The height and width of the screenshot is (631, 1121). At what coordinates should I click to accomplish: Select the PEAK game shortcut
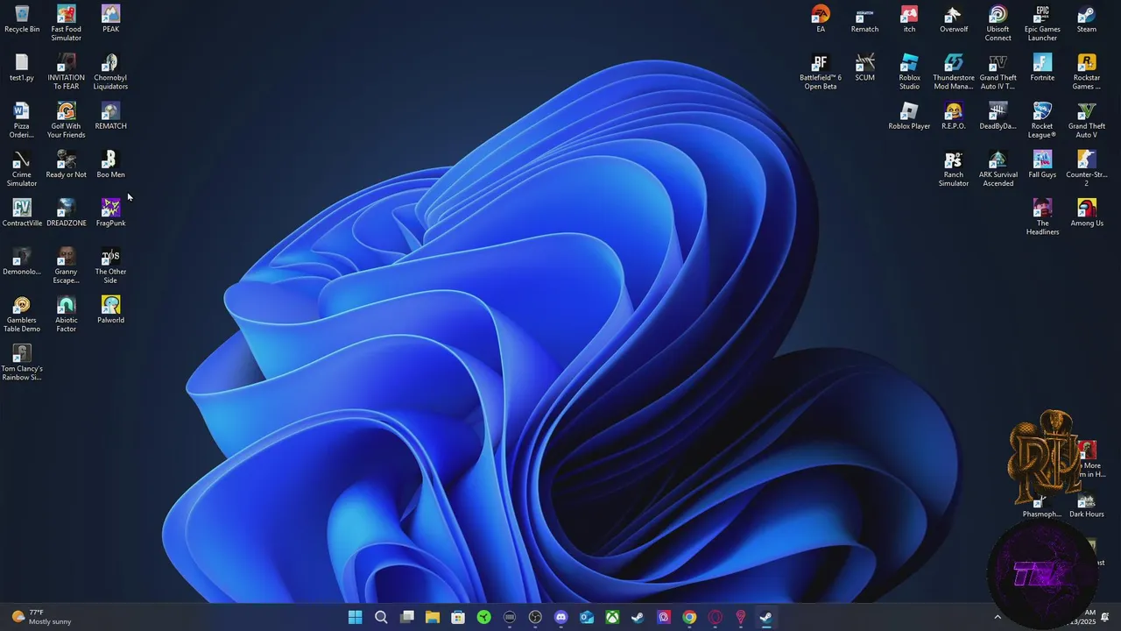pyautogui.click(x=110, y=19)
